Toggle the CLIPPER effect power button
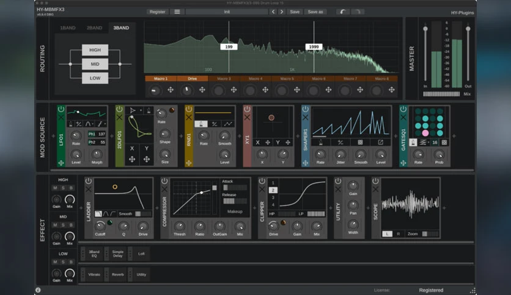The height and width of the screenshot is (295, 511). pyautogui.click(x=262, y=181)
